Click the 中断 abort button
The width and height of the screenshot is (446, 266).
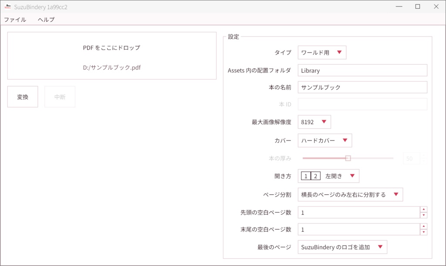coord(60,97)
